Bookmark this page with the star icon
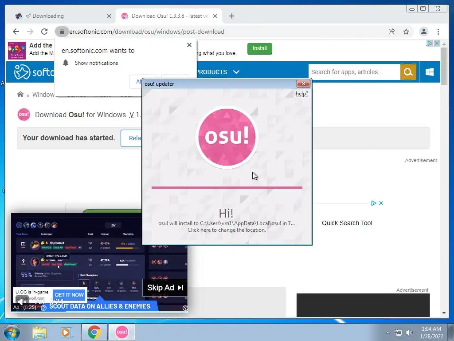 (406, 32)
